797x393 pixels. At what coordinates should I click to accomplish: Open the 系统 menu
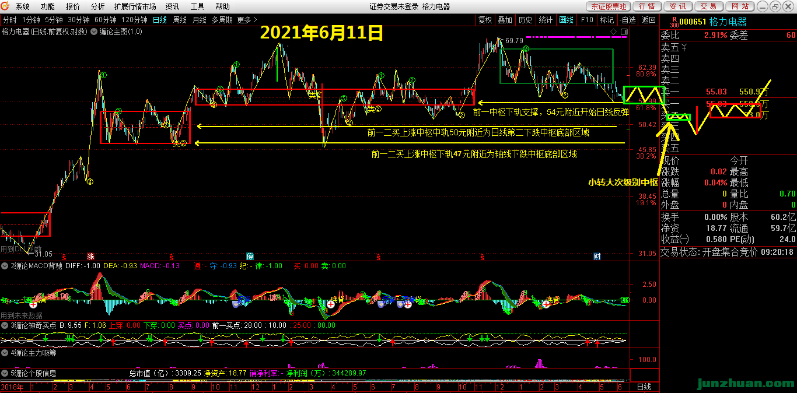23,6
